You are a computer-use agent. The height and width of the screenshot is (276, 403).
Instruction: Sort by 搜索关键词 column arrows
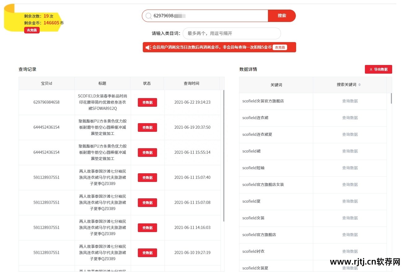pyautogui.click(x=359, y=85)
